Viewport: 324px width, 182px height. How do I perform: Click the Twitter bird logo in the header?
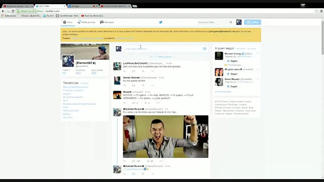(x=160, y=22)
